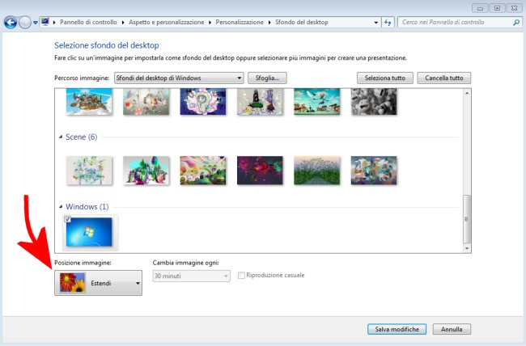Close the Sfondo del desktop window
The image size is (526, 346).
click(x=514, y=8)
